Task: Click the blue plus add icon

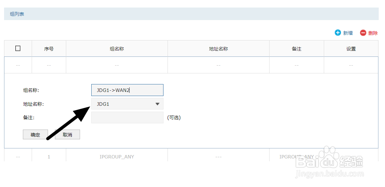Action: [338, 33]
